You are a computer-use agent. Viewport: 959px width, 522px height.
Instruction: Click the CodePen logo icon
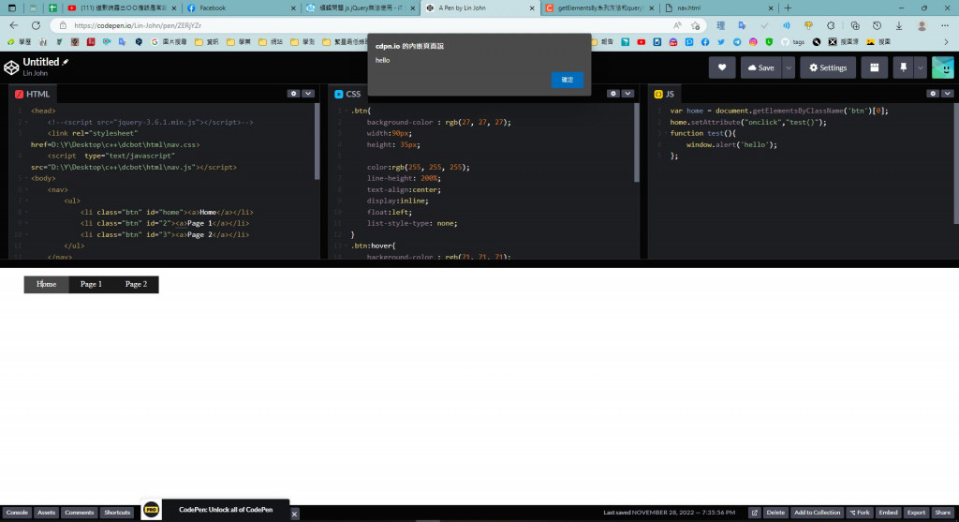tap(11, 67)
